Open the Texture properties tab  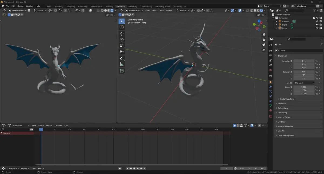(271, 116)
